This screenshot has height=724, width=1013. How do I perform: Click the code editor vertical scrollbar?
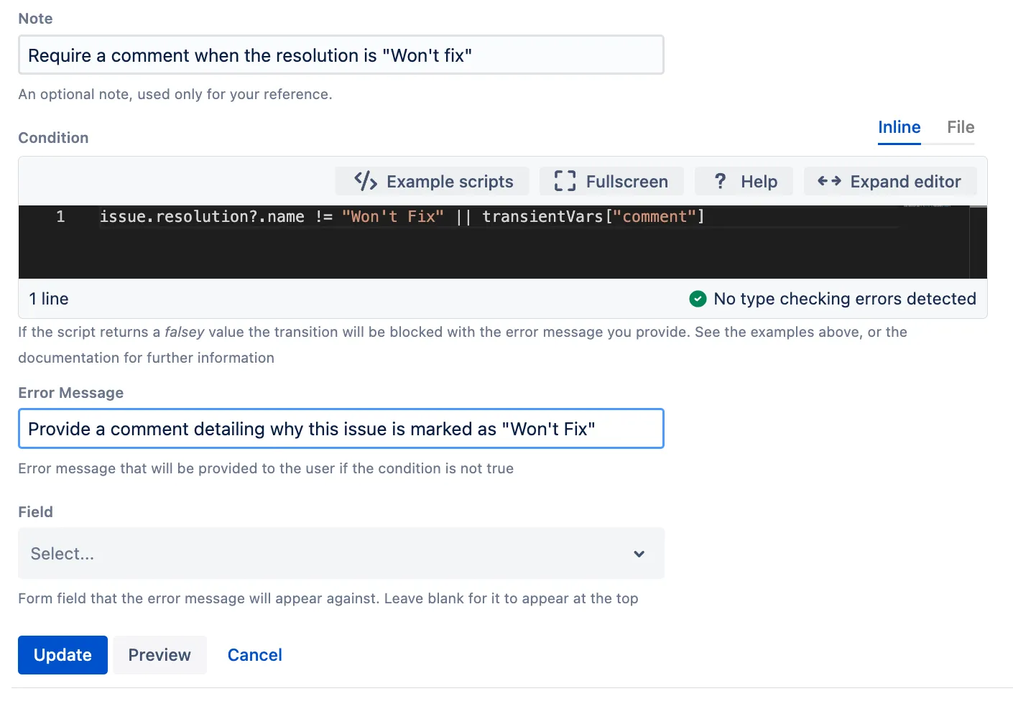click(x=978, y=242)
